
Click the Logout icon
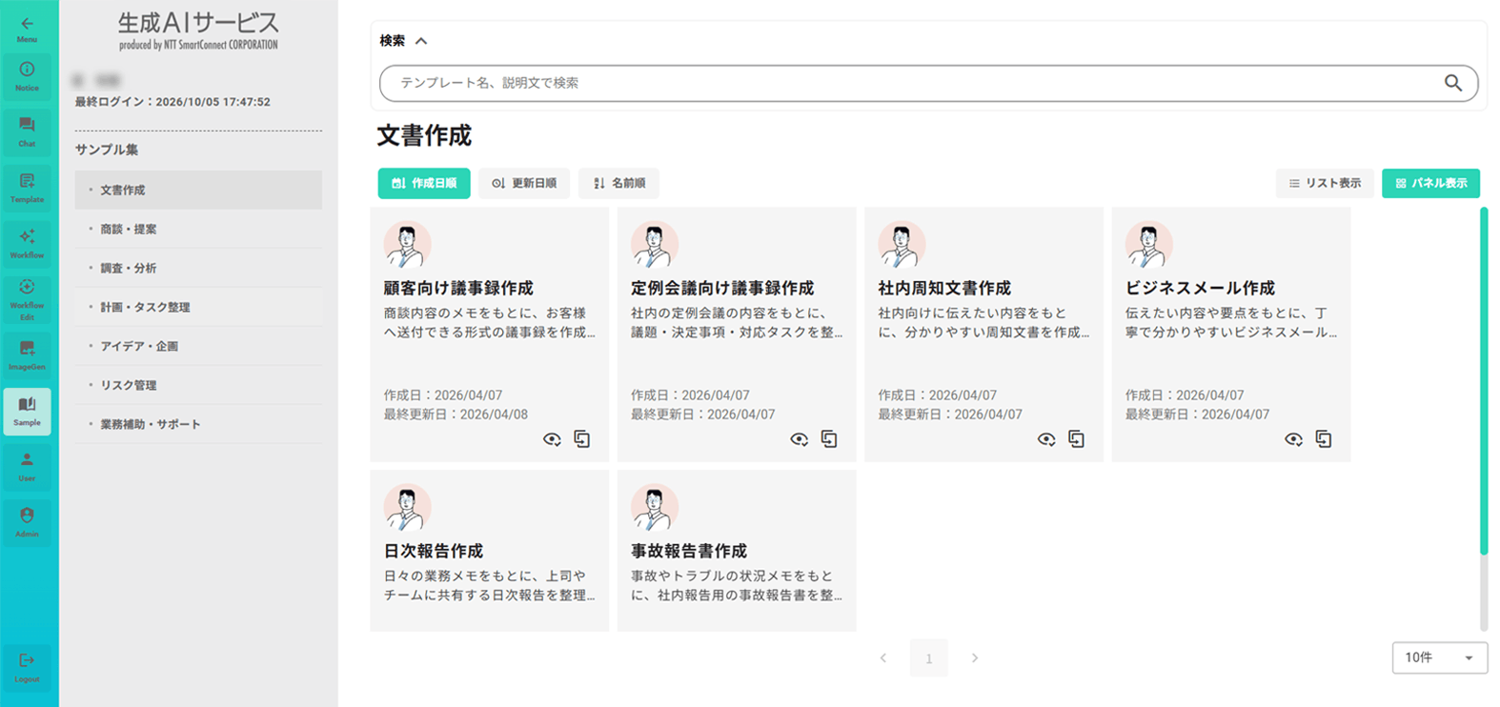click(x=27, y=667)
